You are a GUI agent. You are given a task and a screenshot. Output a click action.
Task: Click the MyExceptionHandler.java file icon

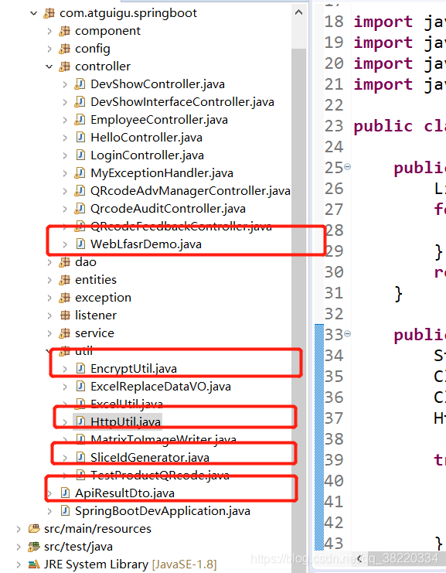click(80, 173)
